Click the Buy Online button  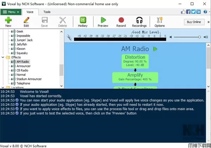click(x=194, y=22)
